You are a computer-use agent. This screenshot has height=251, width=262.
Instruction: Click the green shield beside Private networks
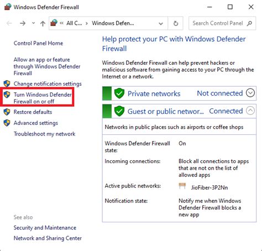[119, 93]
